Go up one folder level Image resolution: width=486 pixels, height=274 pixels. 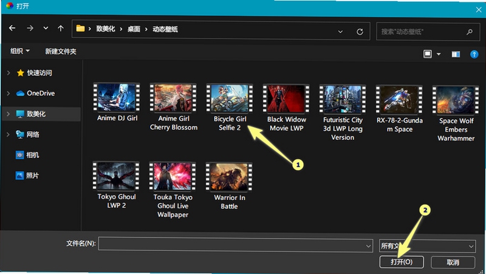(61, 29)
